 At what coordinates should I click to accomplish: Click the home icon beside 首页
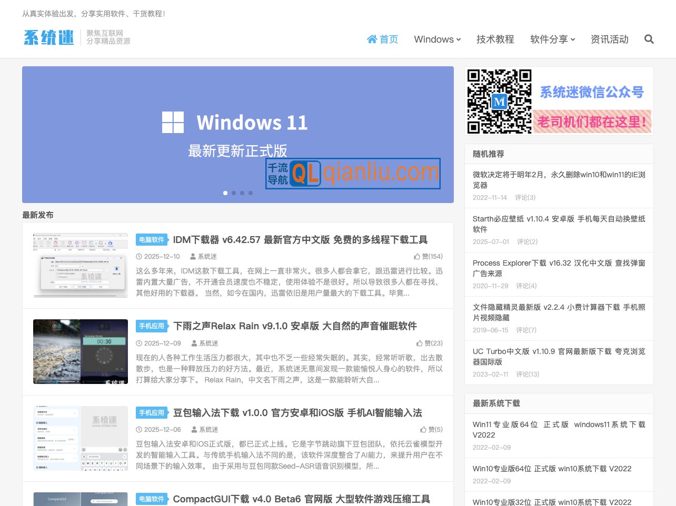[x=372, y=39]
